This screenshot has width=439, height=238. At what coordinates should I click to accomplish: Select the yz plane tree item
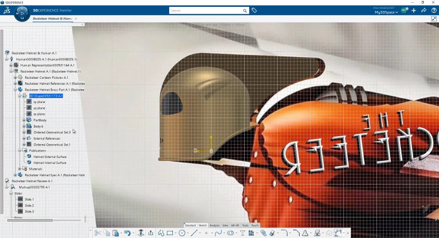(x=39, y=108)
